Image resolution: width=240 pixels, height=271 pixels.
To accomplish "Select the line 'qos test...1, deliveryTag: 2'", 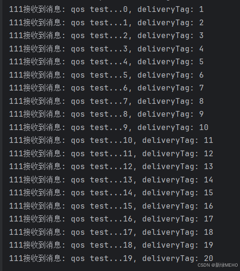I will [x=106, y=23].
